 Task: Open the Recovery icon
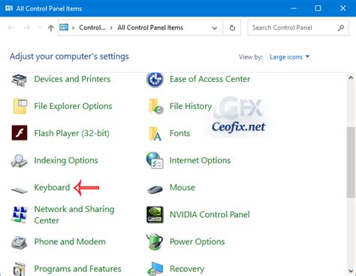coord(155,268)
